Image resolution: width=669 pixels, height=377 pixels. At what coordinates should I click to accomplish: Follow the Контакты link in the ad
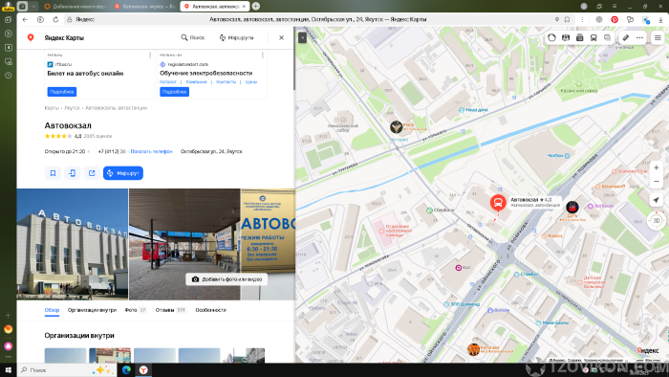coord(226,81)
